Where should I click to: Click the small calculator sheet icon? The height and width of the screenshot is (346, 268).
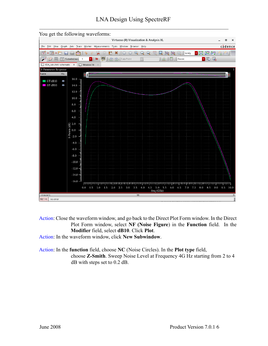click(x=171, y=59)
